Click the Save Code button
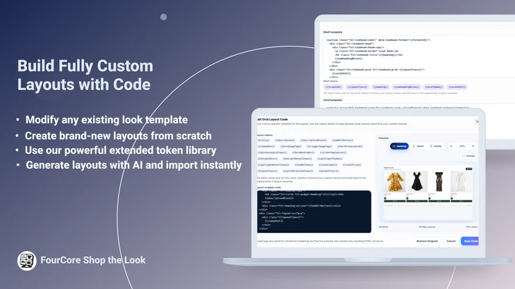Image resolution: width=515 pixels, height=289 pixels. [470, 241]
